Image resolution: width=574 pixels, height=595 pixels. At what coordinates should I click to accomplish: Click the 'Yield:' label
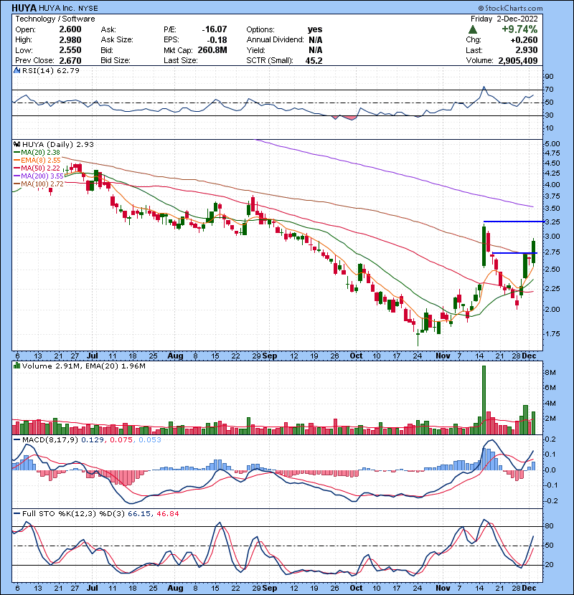click(255, 50)
